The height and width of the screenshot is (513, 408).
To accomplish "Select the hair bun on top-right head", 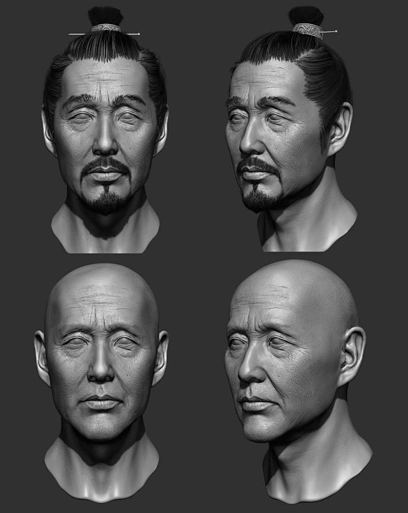I will coord(307,15).
